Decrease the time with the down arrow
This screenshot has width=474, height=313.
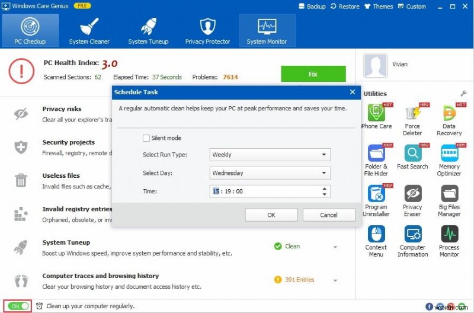pyautogui.click(x=324, y=194)
